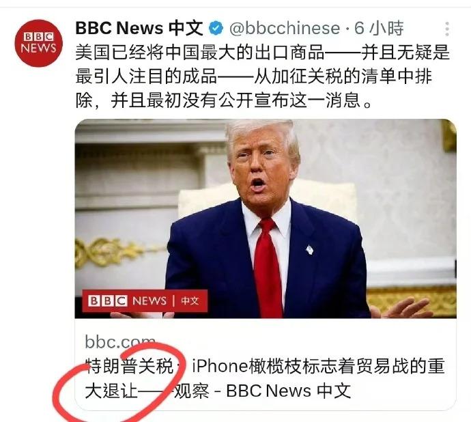471x422 pixels.
Task: Click the 大退让——观察 - BBC News 中文 line
Action: tap(218, 391)
